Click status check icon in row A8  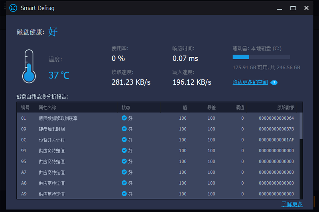click(x=124, y=183)
